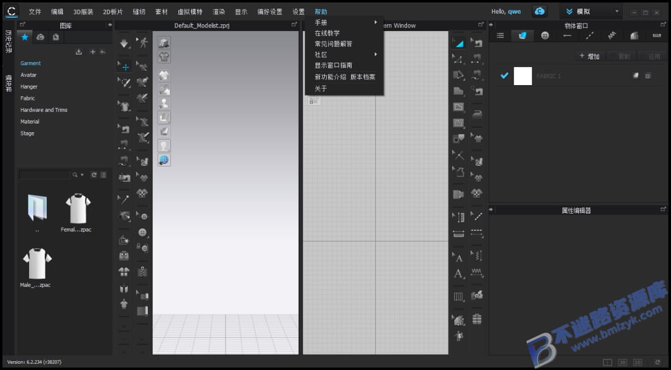The width and height of the screenshot is (671, 370).
Task: Pop out the 物体窗口 panel
Action: [664, 25]
